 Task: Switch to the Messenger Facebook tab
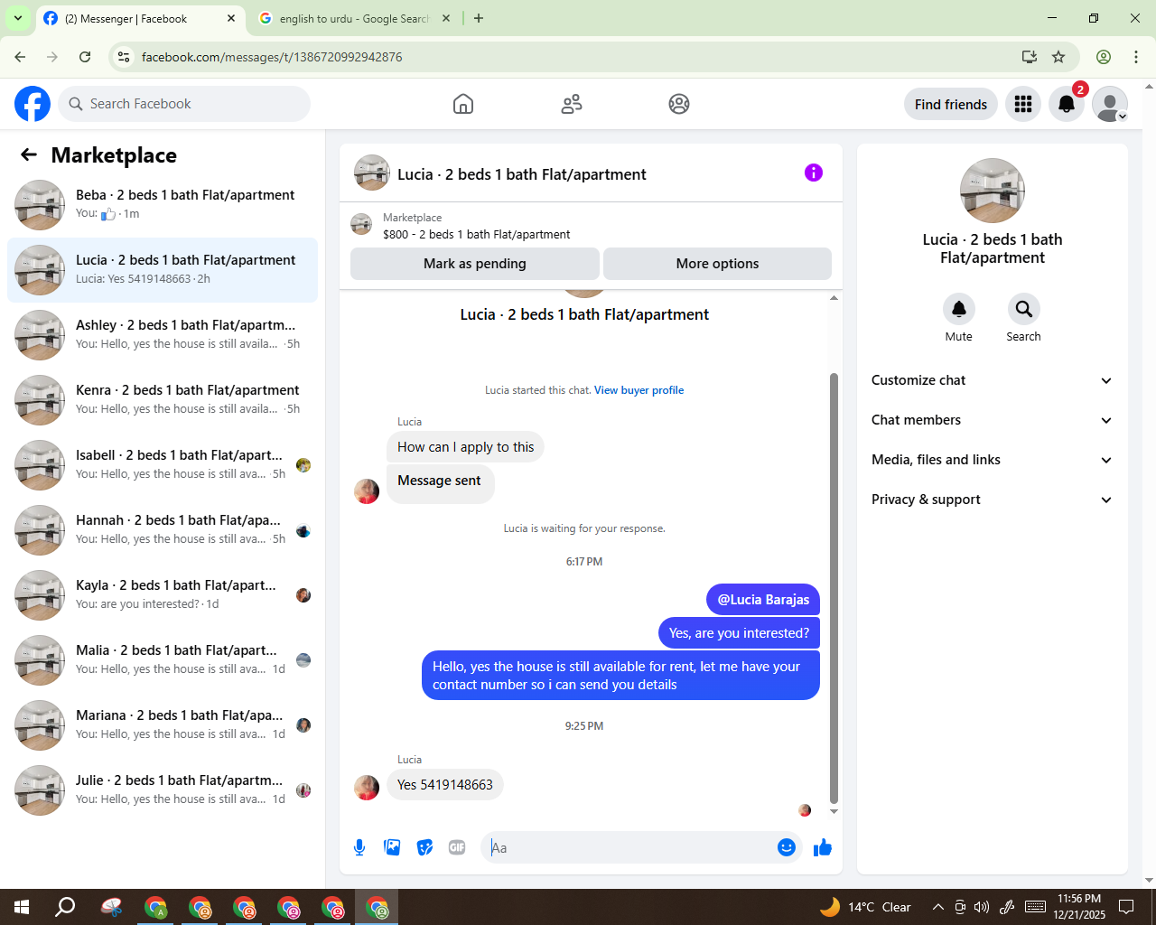140,18
